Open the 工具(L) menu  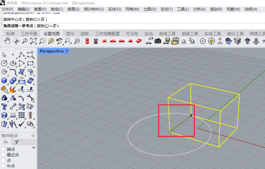pyautogui.click(x=183, y=9)
